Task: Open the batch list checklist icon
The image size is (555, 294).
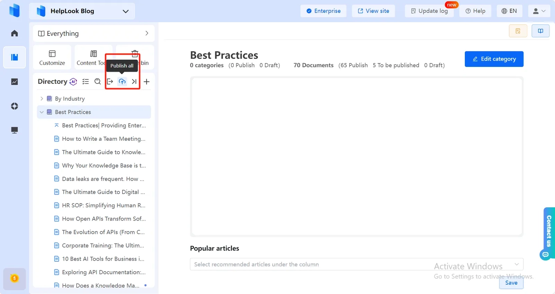Action: [86, 81]
